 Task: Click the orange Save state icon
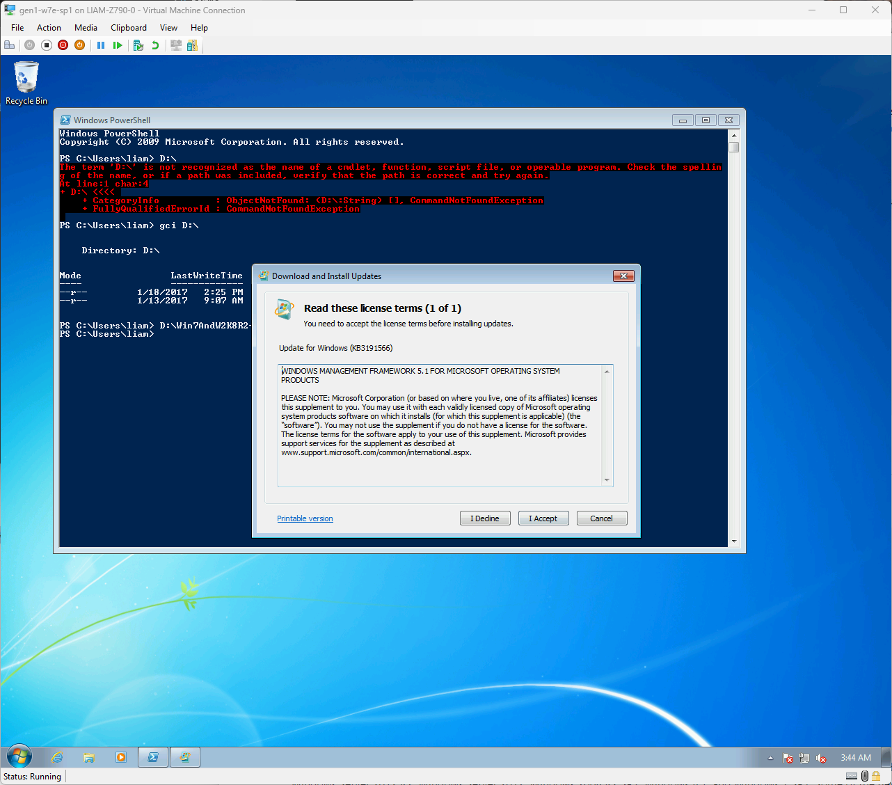80,45
